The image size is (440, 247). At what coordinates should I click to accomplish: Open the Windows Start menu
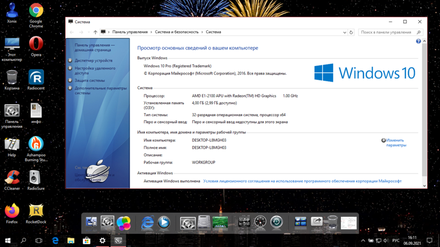[x=8, y=240]
